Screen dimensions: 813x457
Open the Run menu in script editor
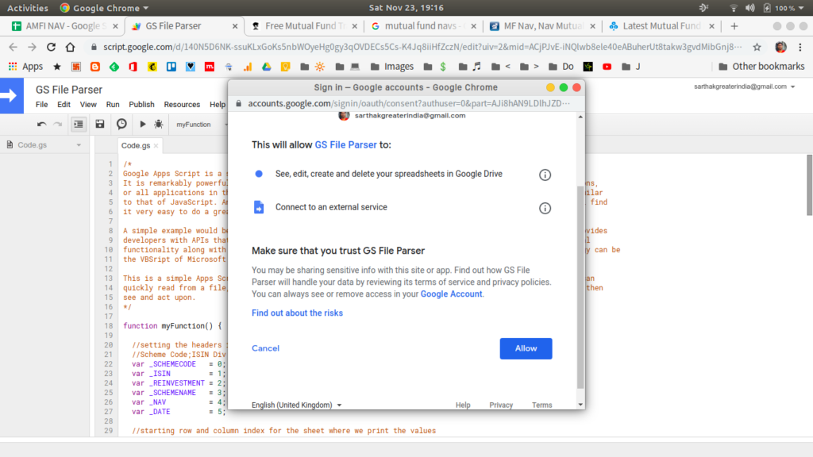point(113,104)
